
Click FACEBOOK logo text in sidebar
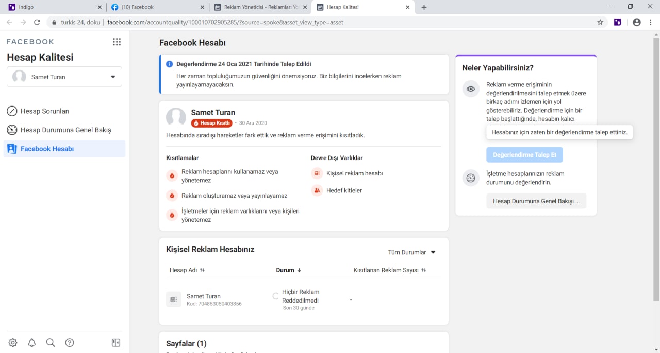pyautogui.click(x=30, y=42)
